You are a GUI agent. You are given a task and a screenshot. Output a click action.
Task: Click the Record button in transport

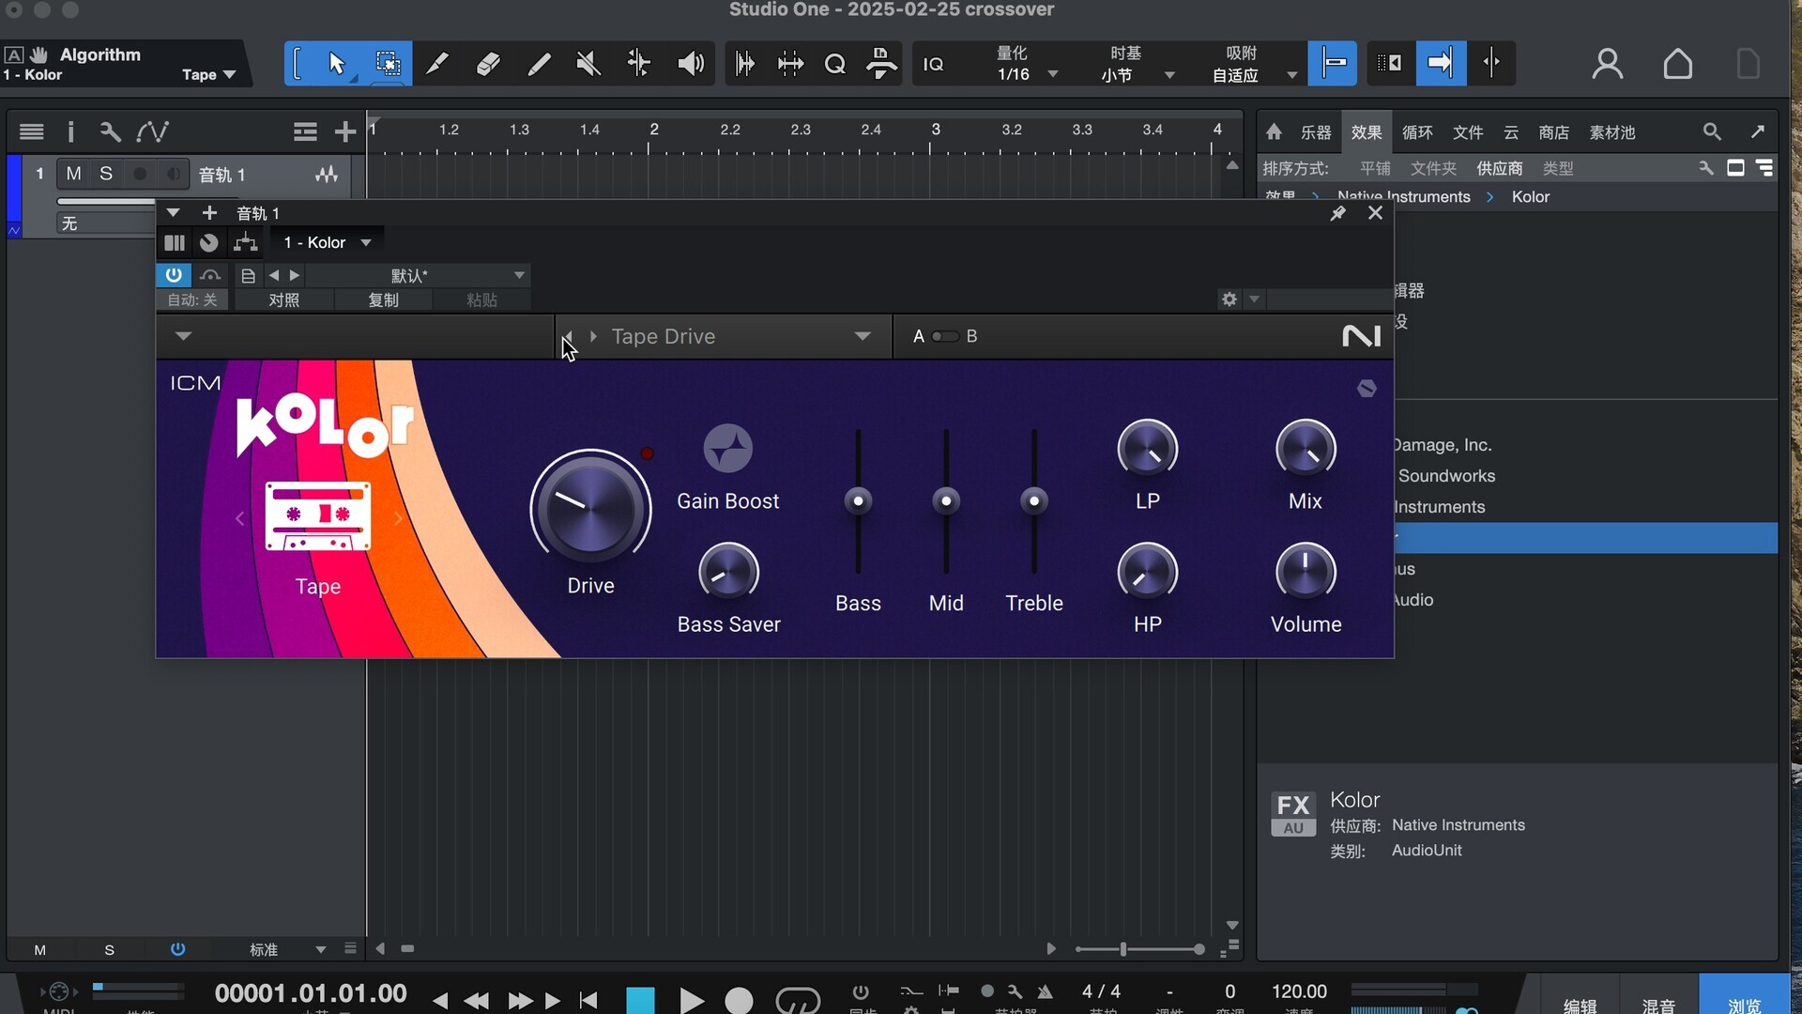pos(739,1001)
